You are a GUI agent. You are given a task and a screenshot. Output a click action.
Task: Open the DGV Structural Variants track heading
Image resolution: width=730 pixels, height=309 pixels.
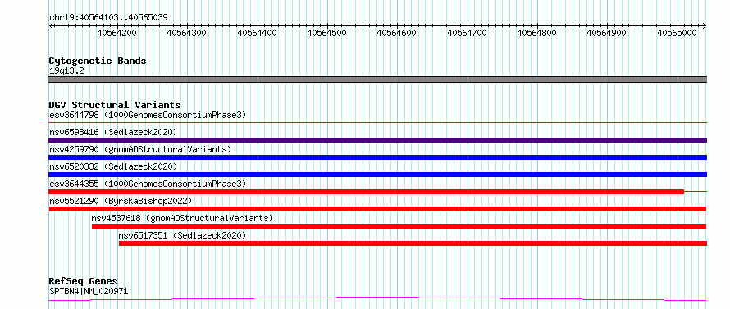[x=115, y=105]
